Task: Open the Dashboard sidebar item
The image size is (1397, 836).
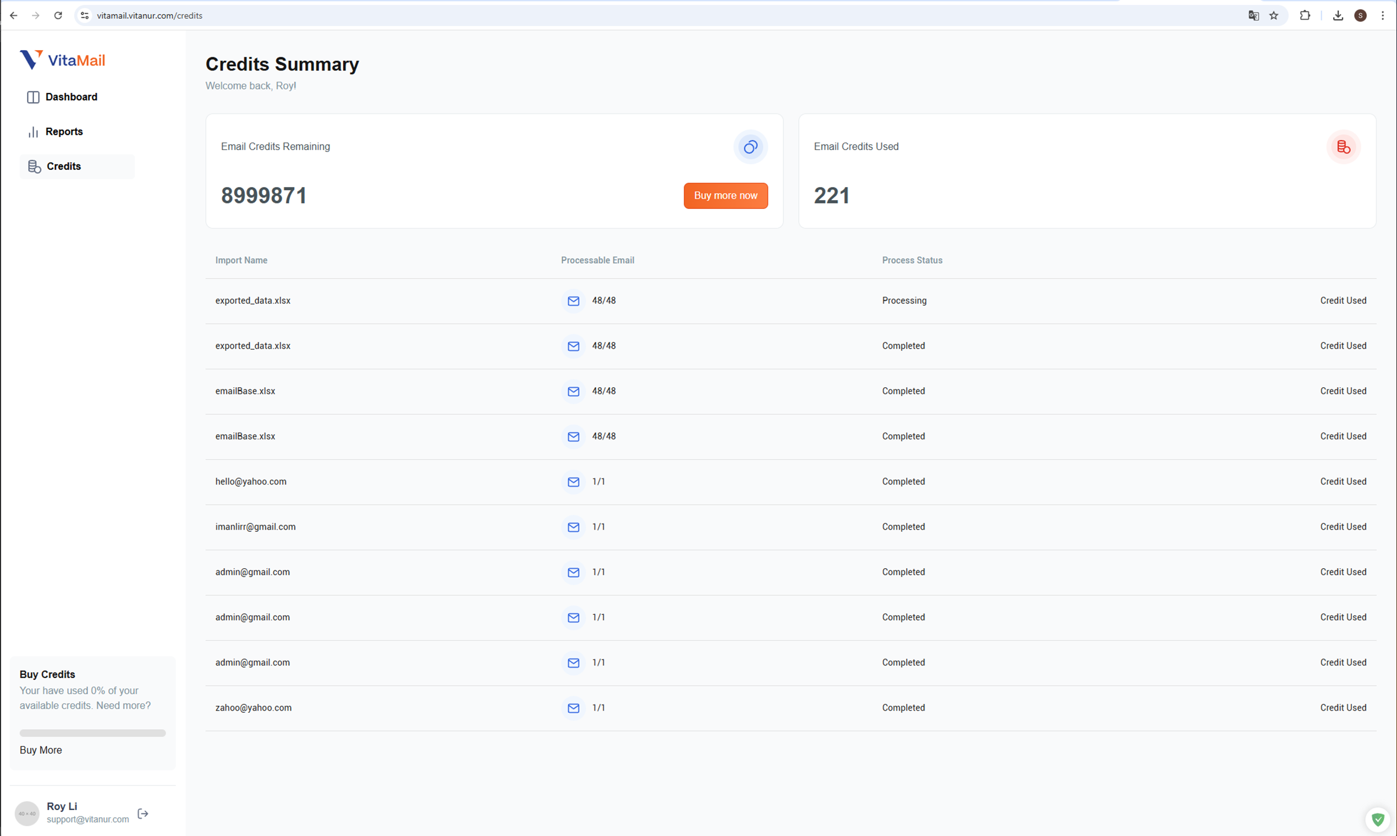Action: tap(71, 97)
